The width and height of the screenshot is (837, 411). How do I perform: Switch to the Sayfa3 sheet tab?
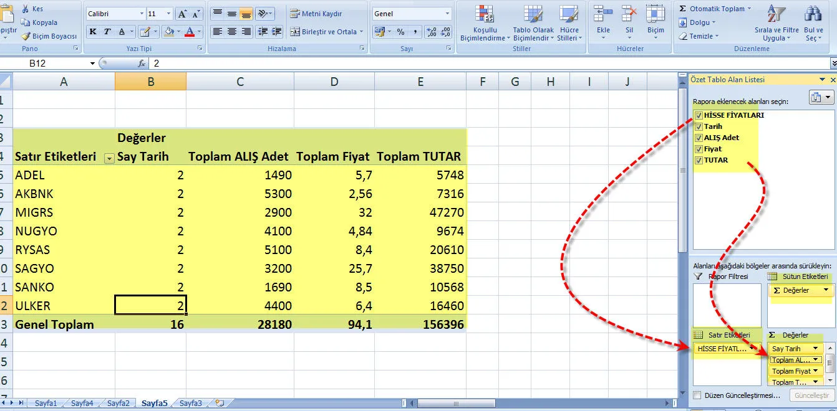(191, 404)
